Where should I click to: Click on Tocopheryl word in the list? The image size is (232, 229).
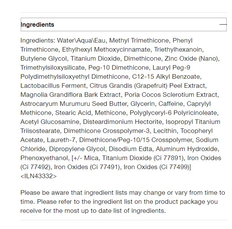(196, 131)
